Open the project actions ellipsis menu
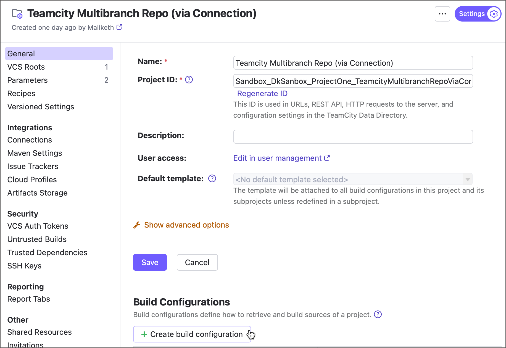Image resolution: width=506 pixels, height=348 pixels. coord(442,14)
